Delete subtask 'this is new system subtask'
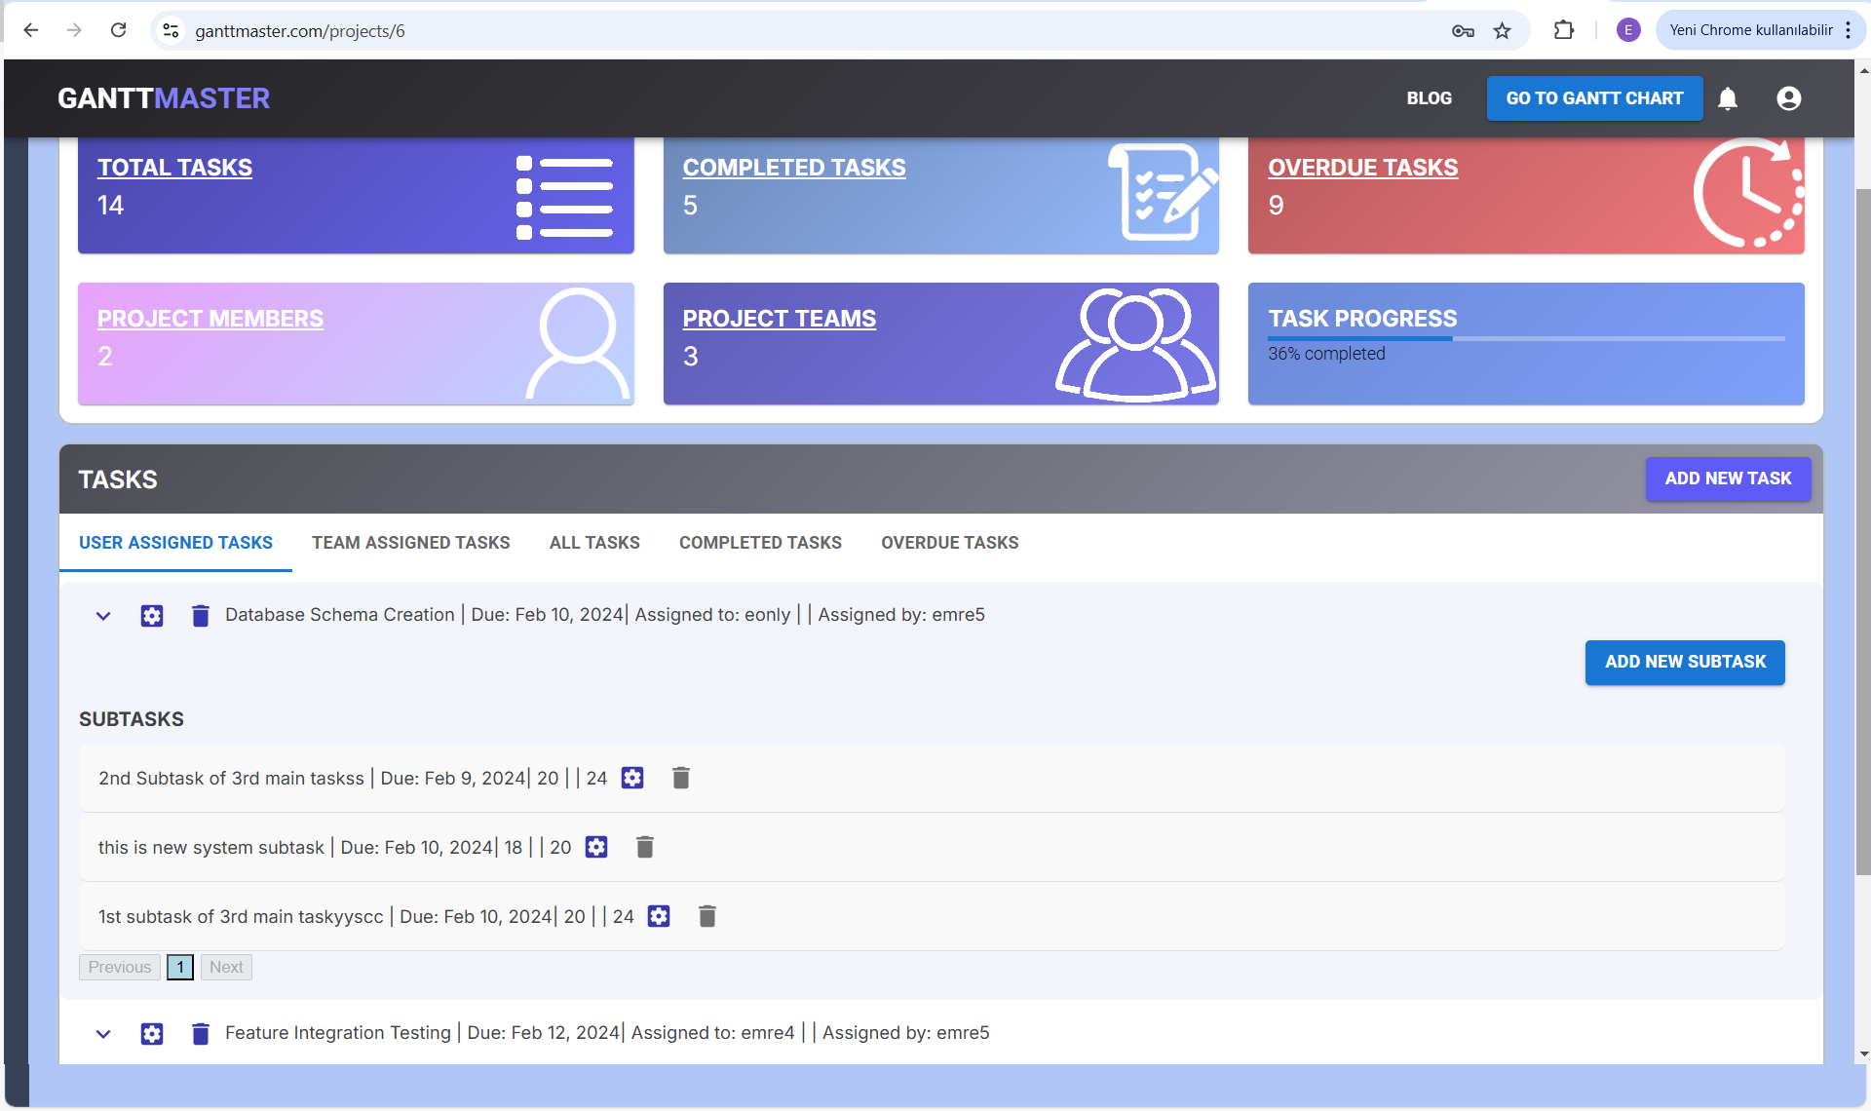 click(x=644, y=847)
